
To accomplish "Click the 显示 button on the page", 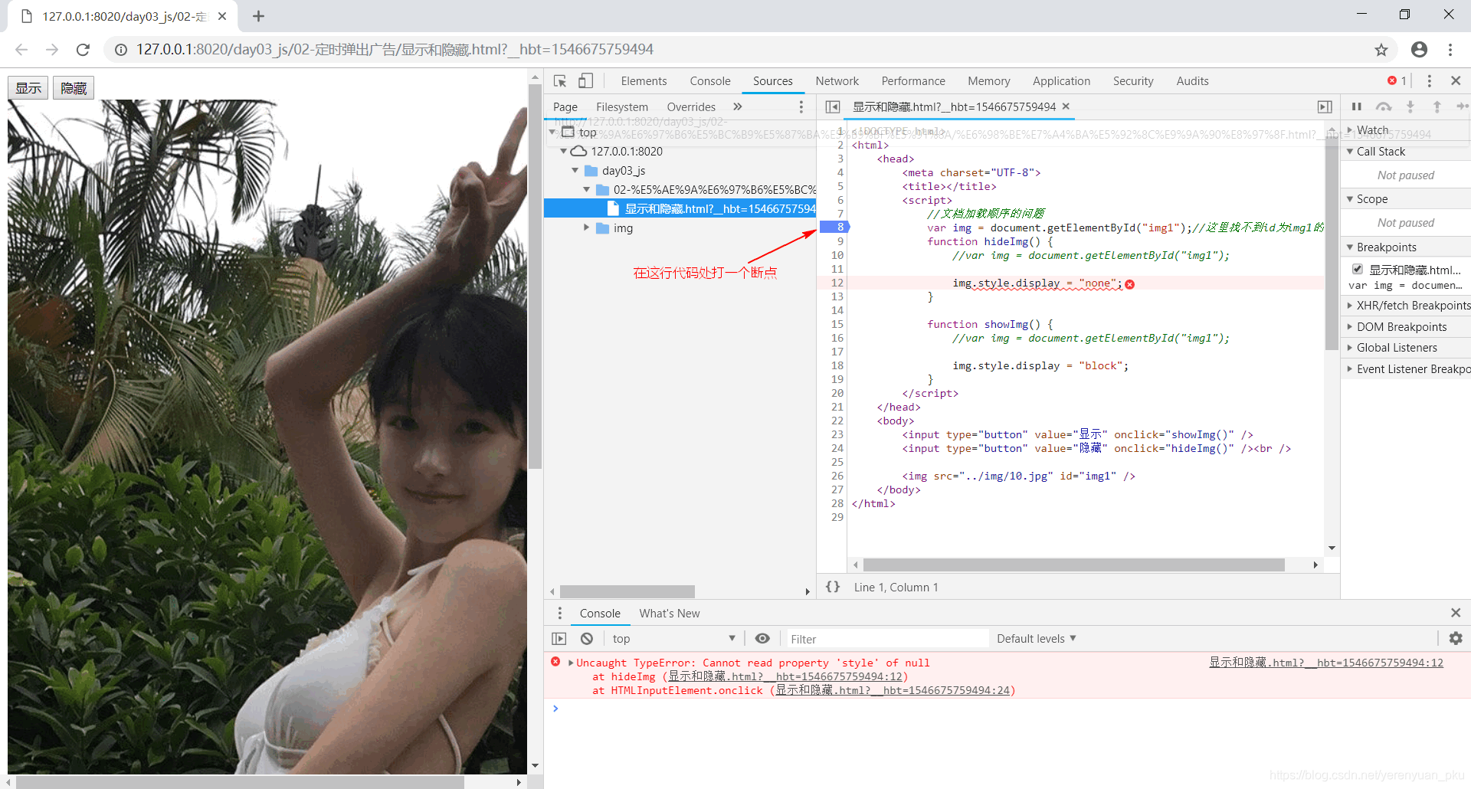I will [28, 88].
